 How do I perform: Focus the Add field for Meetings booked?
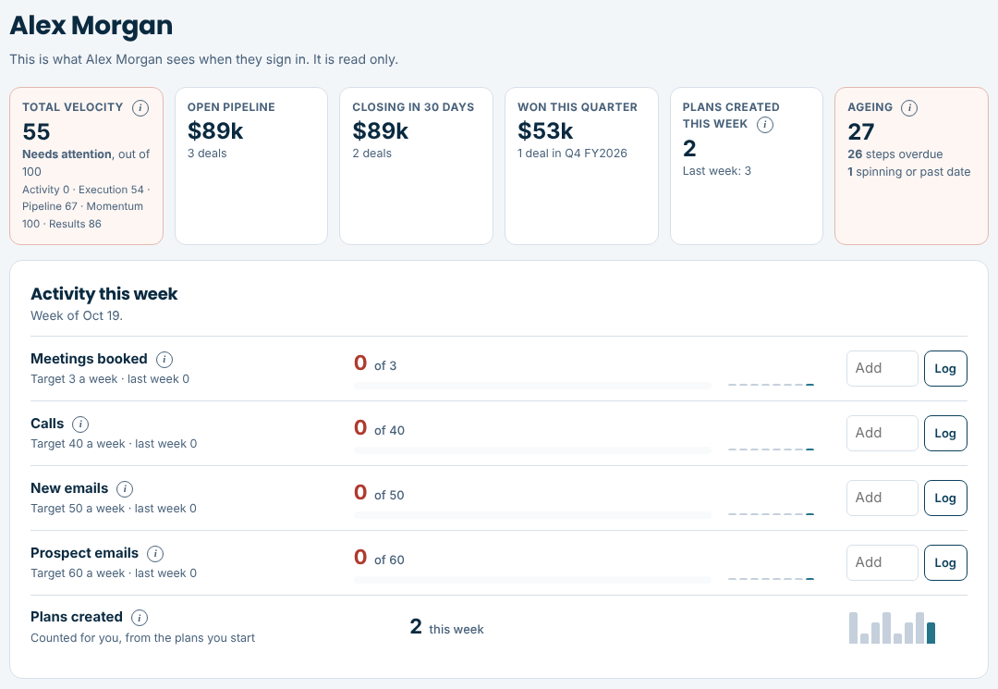click(882, 368)
